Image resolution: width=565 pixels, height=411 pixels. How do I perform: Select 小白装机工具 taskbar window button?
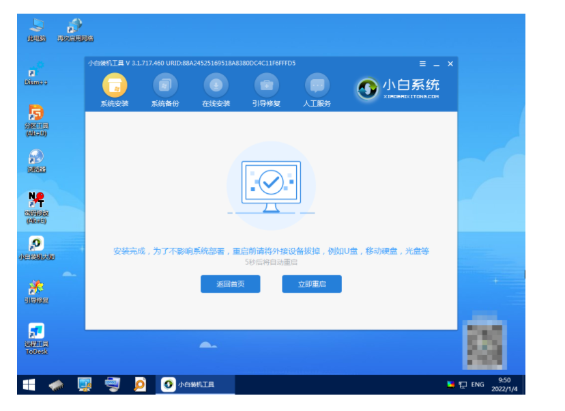pos(195,385)
